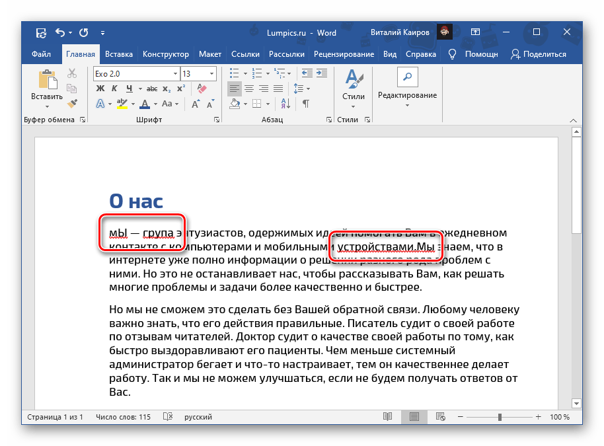Toggle italic К formatting

tap(114, 89)
